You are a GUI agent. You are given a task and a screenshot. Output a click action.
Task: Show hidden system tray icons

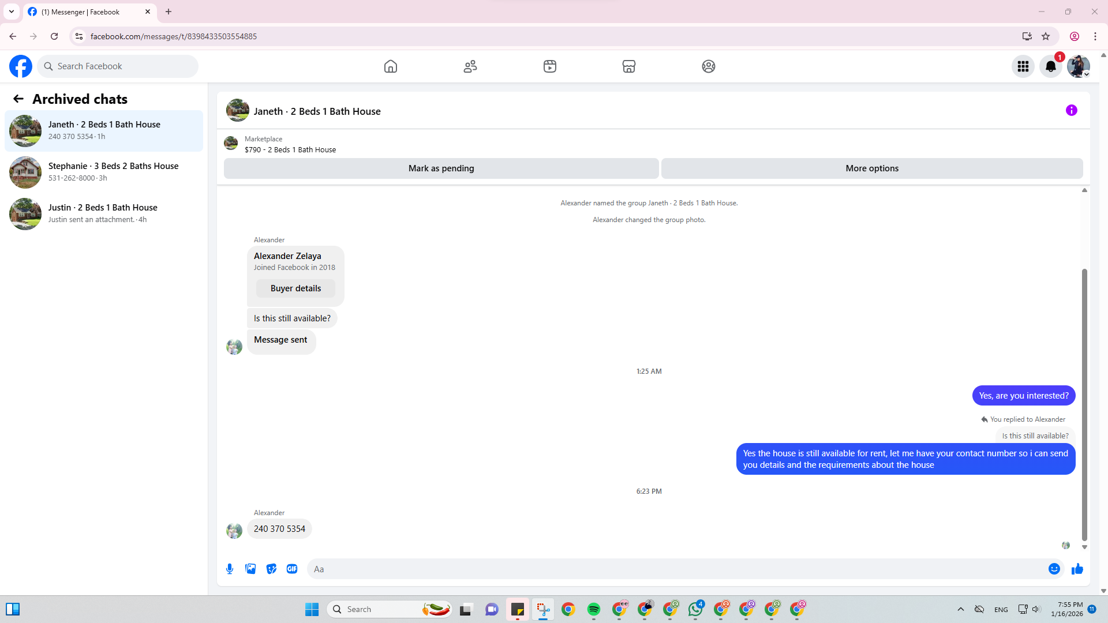pyautogui.click(x=960, y=609)
